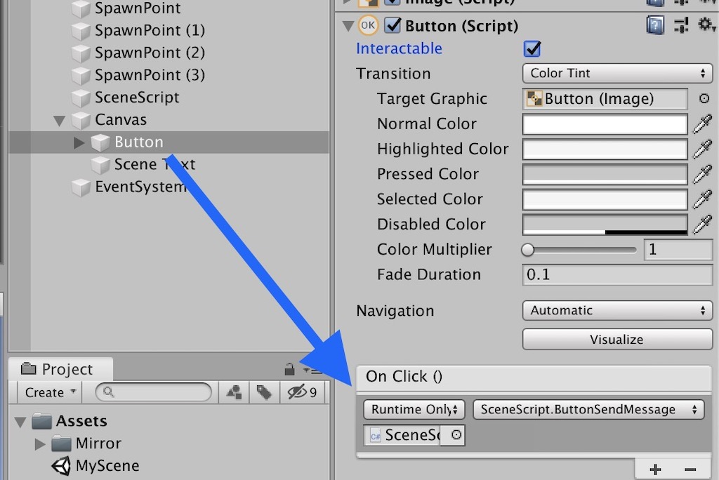Viewport: 719px width, 480px height.
Task: Toggle the Project panel lock icon
Action: [289, 369]
